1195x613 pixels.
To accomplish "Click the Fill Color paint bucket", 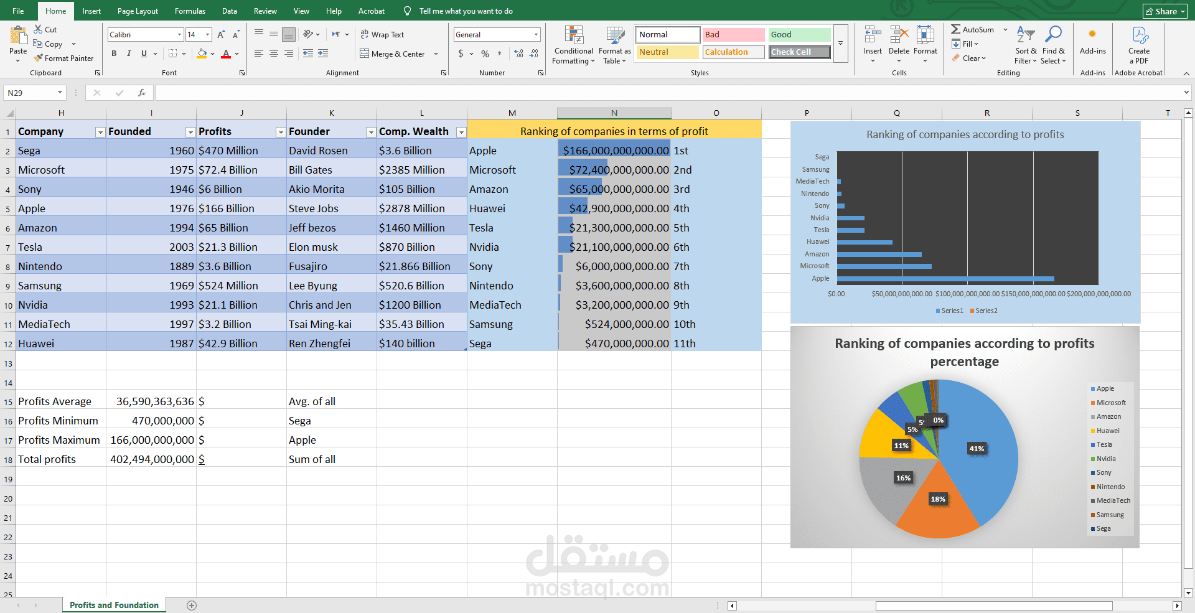I will click(202, 54).
